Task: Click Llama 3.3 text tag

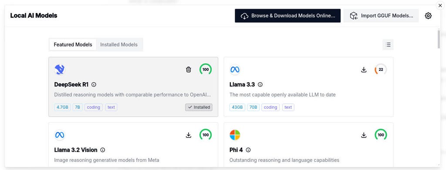Action: (288, 107)
